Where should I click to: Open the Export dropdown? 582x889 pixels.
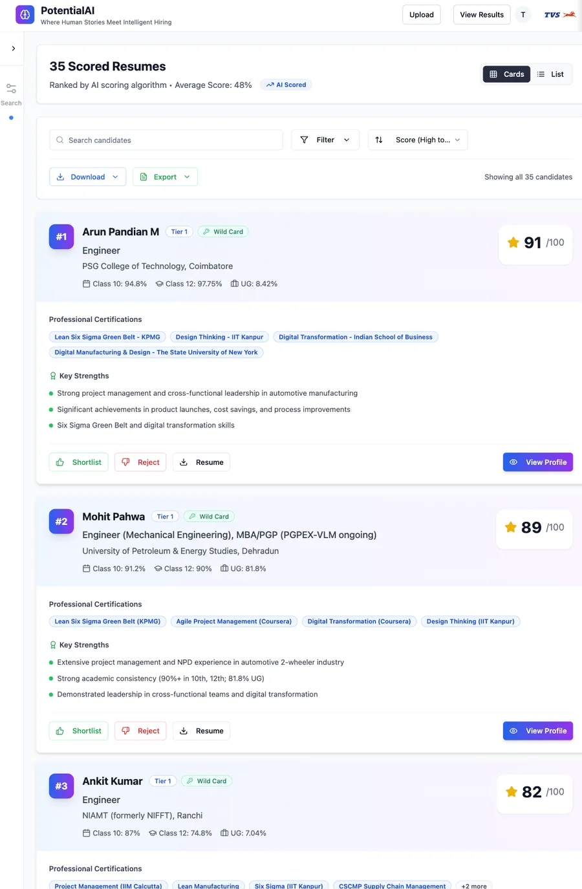tap(165, 177)
